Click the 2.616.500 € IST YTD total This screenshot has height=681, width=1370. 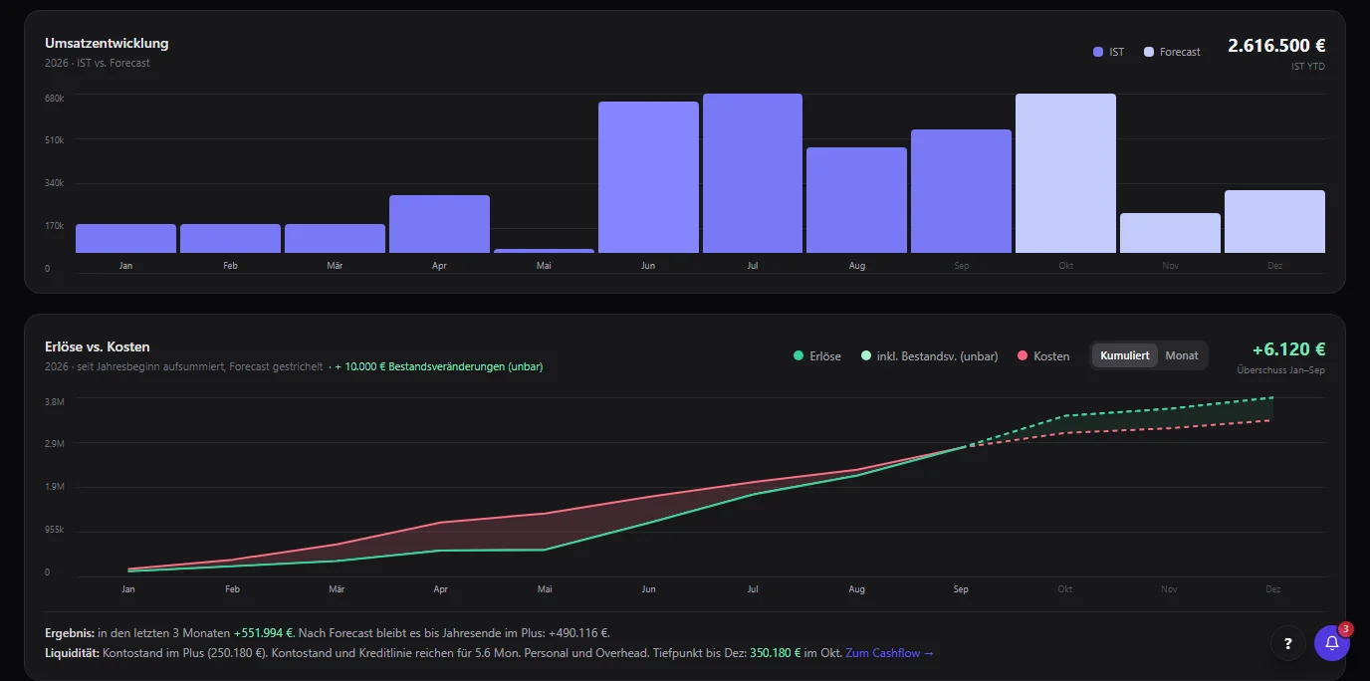tap(1276, 46)
